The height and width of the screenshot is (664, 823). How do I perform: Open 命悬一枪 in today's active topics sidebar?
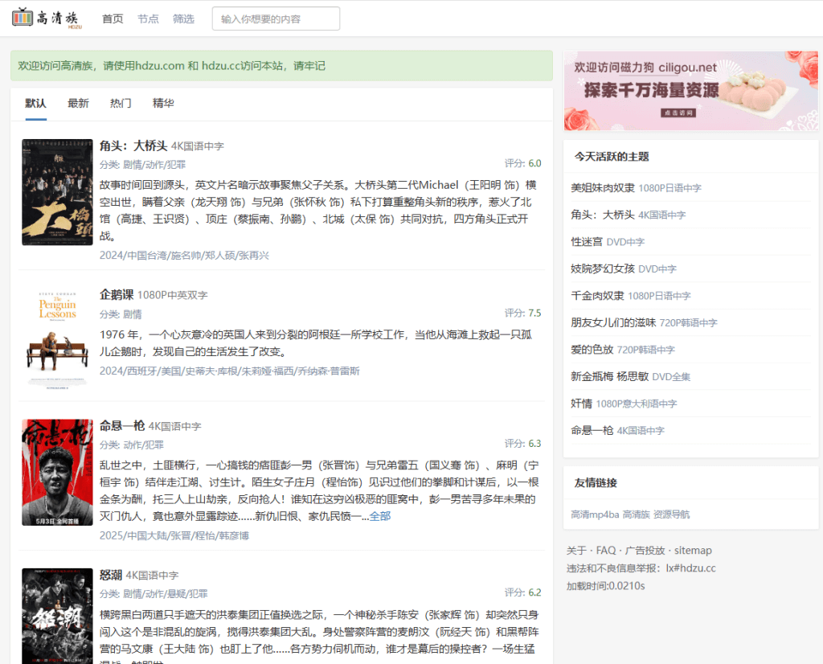592,430
